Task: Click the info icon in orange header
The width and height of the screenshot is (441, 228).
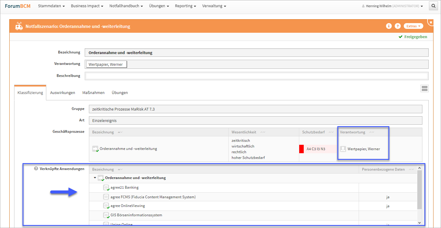Action: click(389, 26)
